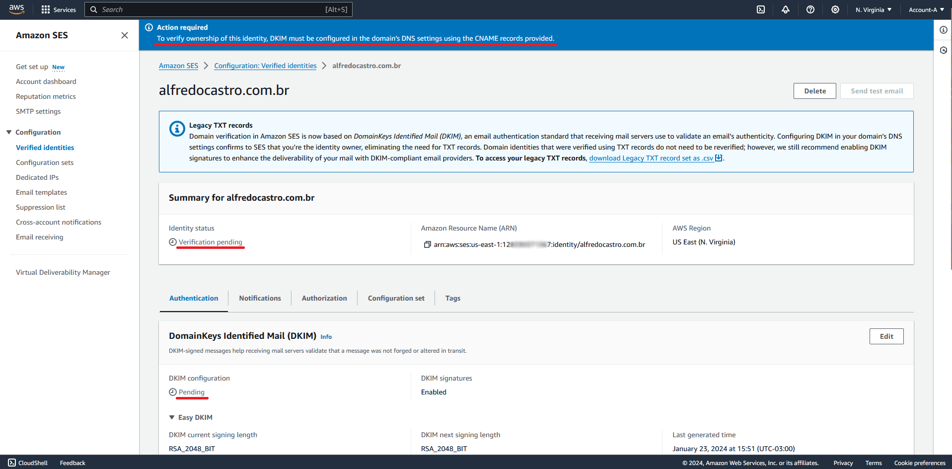Open the Privacy footer link

[x=843, y=463]
